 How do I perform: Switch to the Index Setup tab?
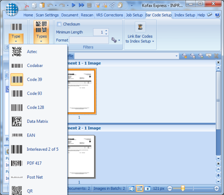(x=184, y=15)
